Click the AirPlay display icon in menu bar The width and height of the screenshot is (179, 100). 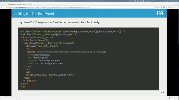point(140,1)
